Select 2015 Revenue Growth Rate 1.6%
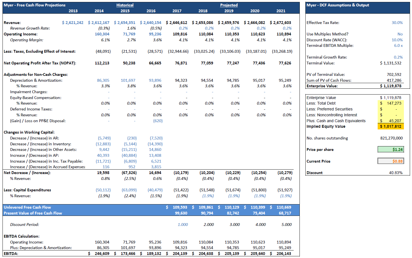 click(131, 28)
